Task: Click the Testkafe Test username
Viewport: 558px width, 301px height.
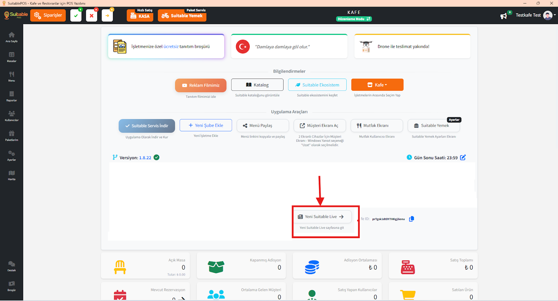Action: coord(528,15)
